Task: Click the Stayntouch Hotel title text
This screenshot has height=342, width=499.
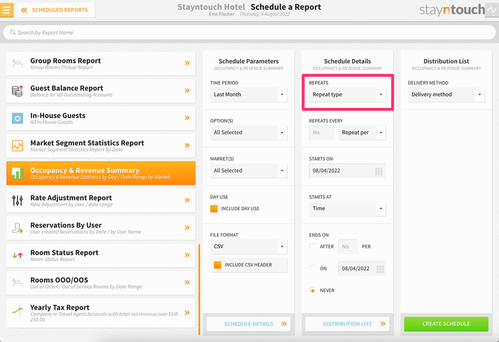Action: [x=212, y=7]
